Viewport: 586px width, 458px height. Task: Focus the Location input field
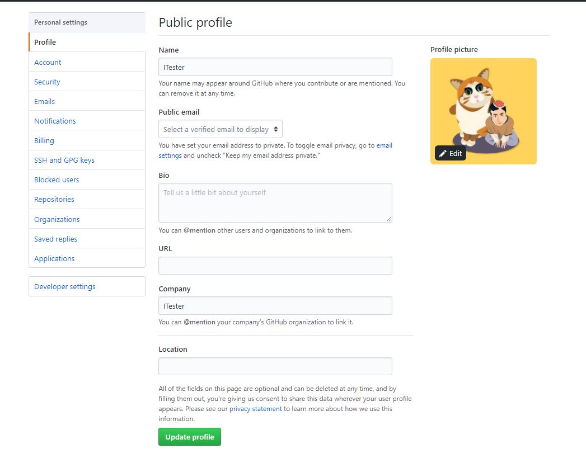pos(275,366)
